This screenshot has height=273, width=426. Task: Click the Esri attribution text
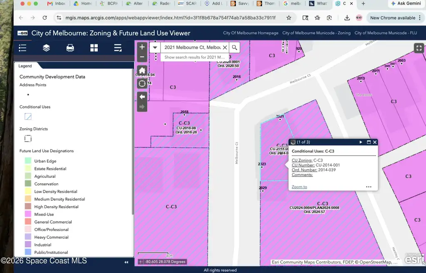334,262
